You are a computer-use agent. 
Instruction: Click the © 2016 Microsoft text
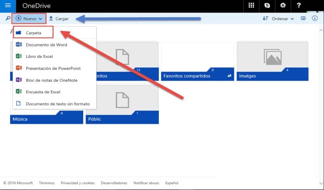(18, 183)
